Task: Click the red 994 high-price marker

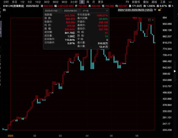Action: click(135, 18)
